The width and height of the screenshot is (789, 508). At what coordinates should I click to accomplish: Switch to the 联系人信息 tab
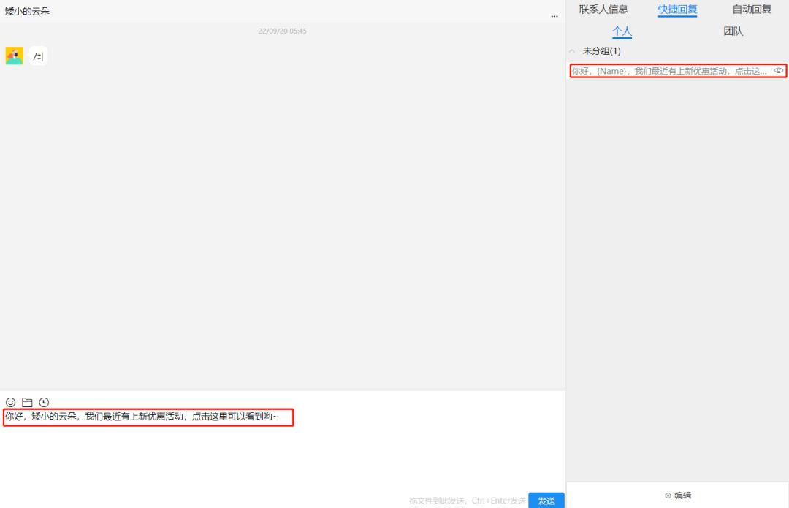click(x=603, y=10)
